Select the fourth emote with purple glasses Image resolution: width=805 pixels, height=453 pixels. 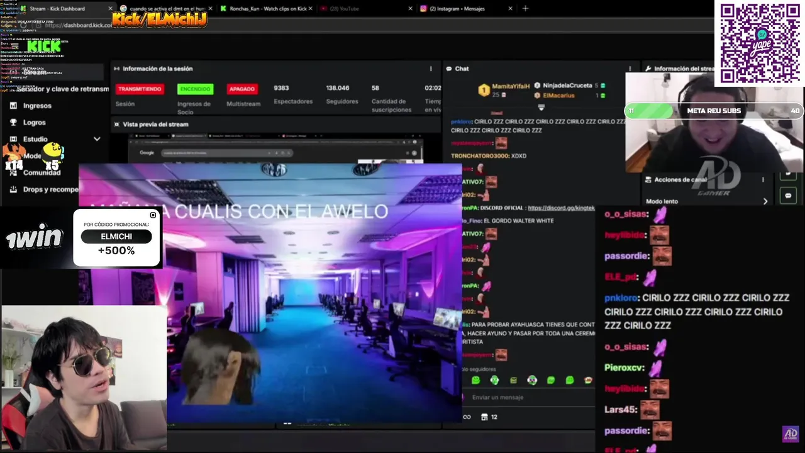[x=532, y=380]
